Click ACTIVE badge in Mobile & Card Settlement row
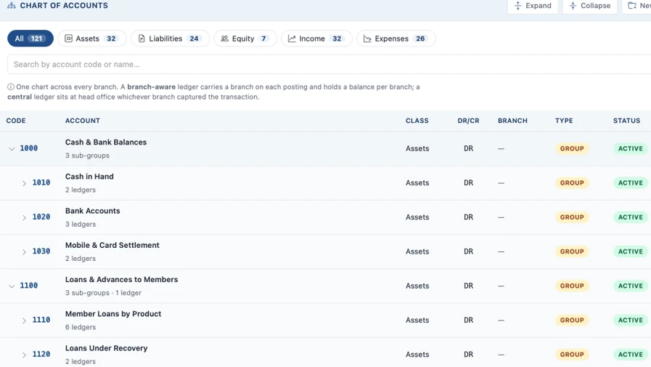 coord(630,251)
